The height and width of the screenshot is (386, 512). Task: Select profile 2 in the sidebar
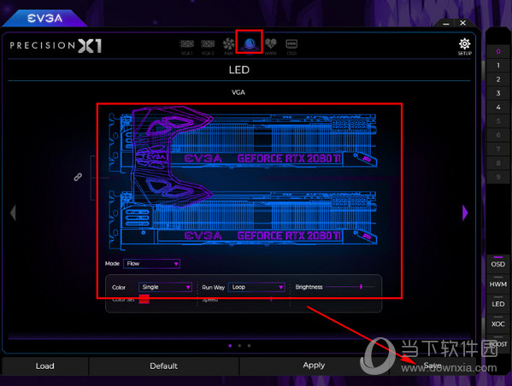tap(498, 79)
